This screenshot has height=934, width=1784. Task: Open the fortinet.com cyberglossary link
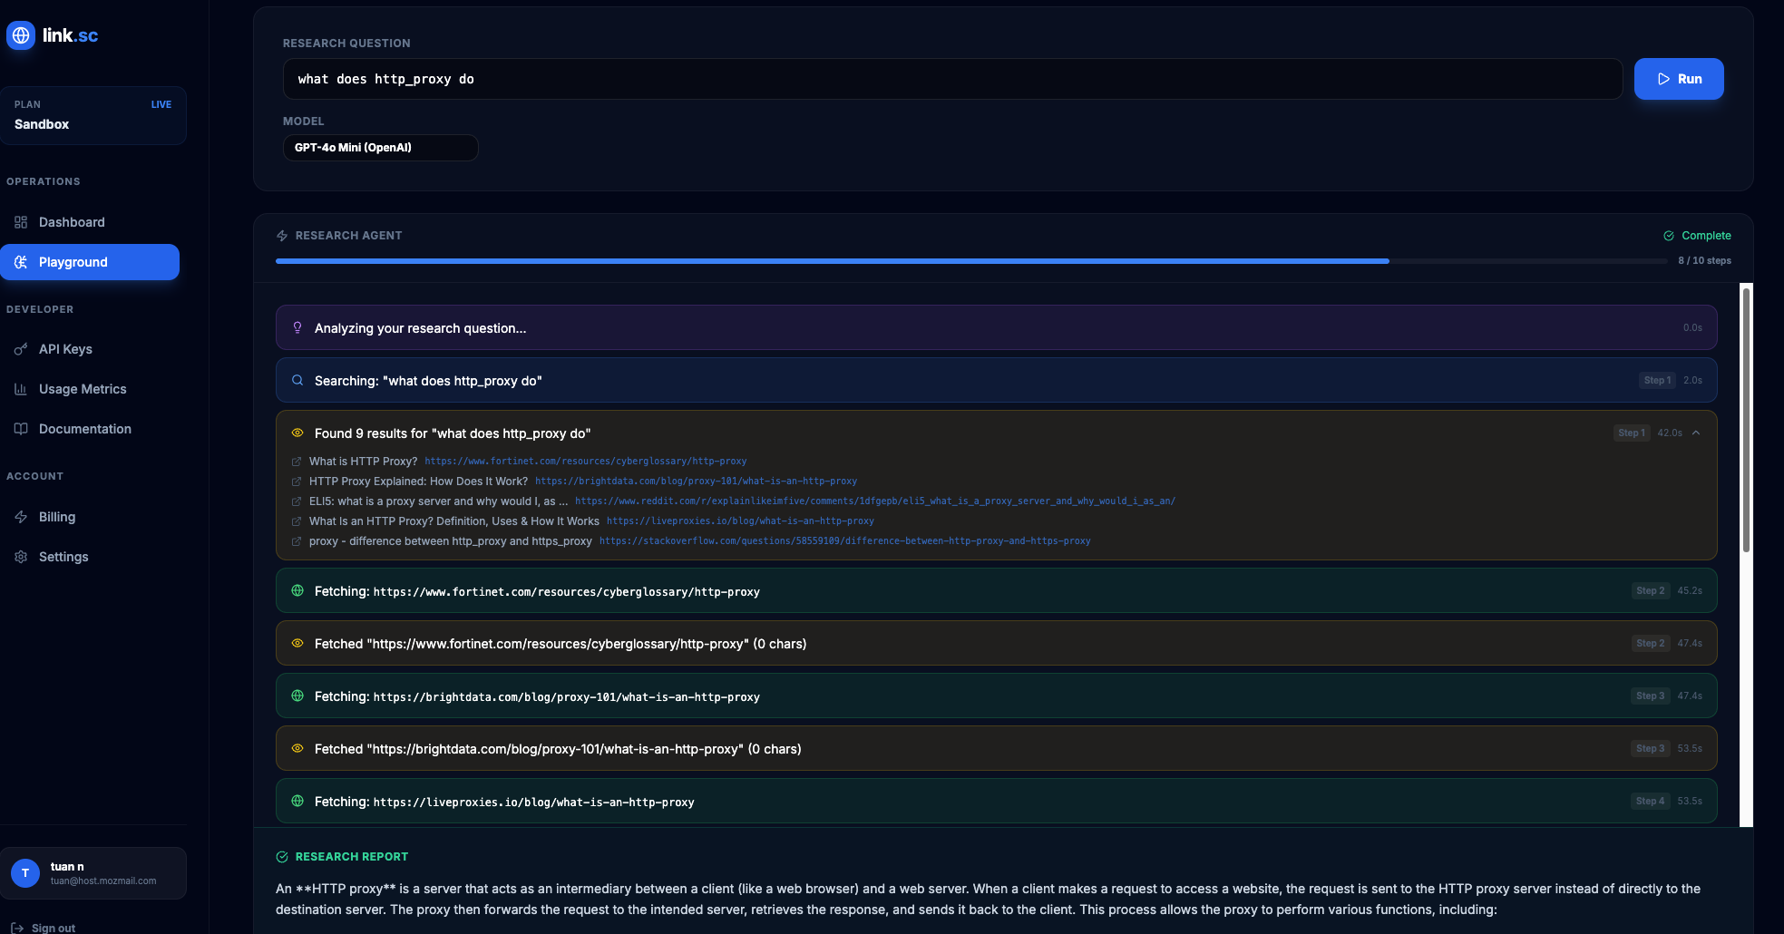click(x=586, y=462)
